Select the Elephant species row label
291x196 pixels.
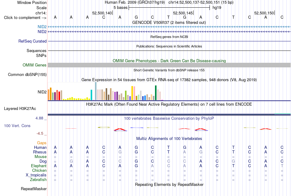click(39, 166)
